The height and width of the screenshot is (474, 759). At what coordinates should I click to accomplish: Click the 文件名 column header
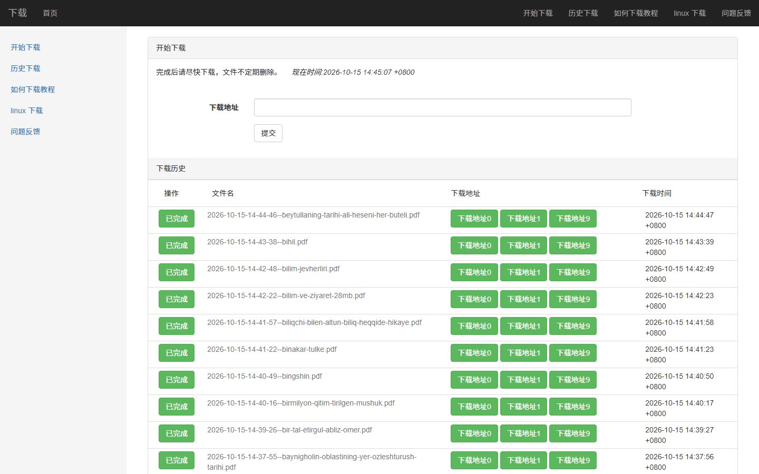click(223, 193)
